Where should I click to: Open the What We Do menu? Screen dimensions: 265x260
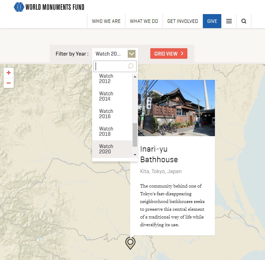144,21
